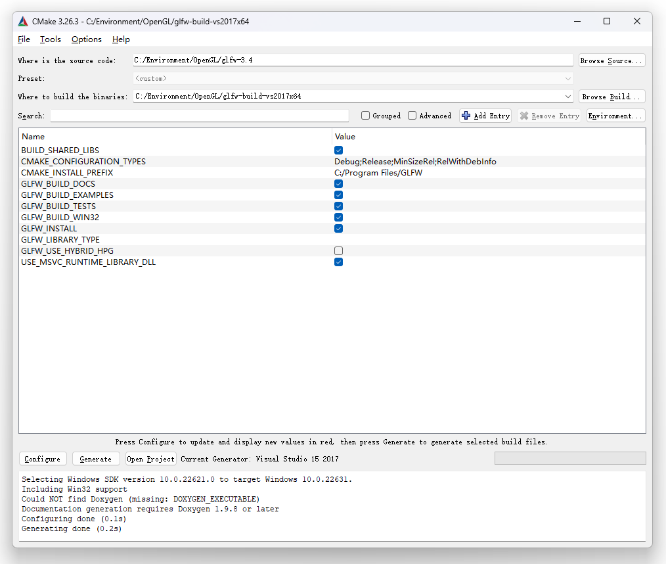Uncheck GLFW_BUILD_WIN32 checkbox

pyautogui.click(x=338, y=217)
